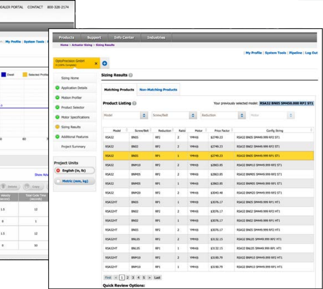
Task: Open the Products menu
Action: [x=66, y=38]
